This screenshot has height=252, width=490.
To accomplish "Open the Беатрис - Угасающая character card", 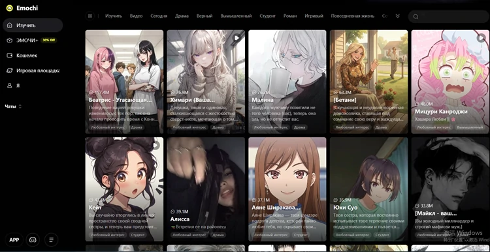I will coord(124,82).
